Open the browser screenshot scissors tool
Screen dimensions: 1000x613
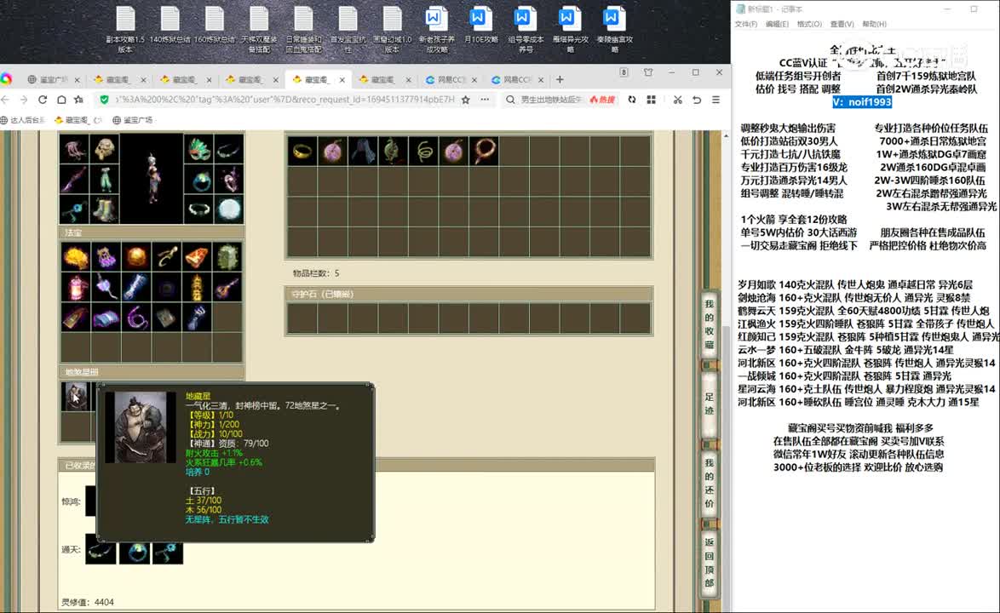[677, 100]
